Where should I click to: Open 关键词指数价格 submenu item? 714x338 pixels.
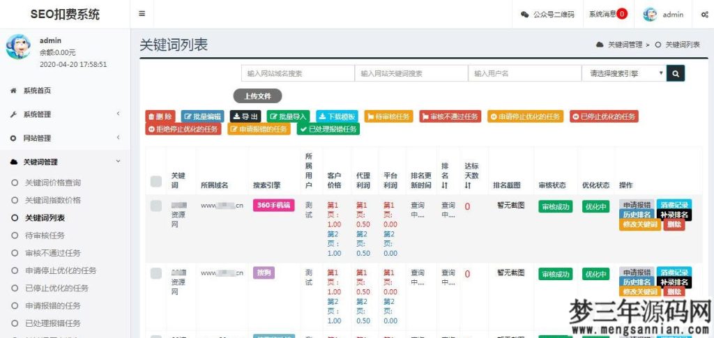[x=53, y=200]
